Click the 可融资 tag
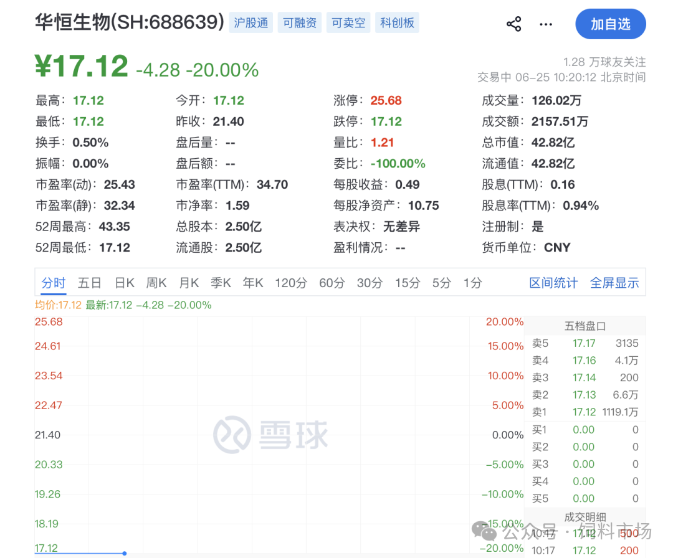673x558 pixels. (x=300, y=23)
